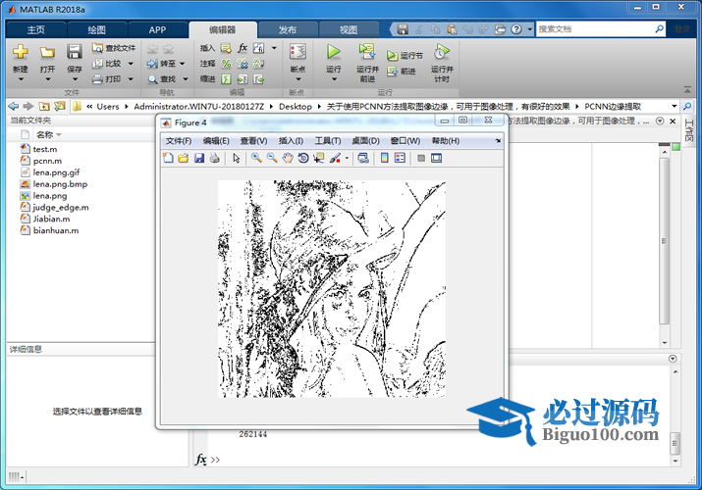Screen dimensions: 702x490
Task: Expand the Compare (比较) dropdown arrow
Action: 131,64
